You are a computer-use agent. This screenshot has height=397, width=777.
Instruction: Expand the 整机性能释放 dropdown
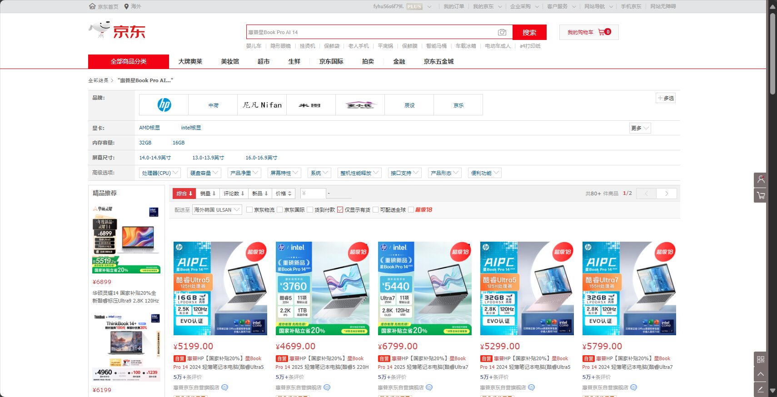(359, 173)
